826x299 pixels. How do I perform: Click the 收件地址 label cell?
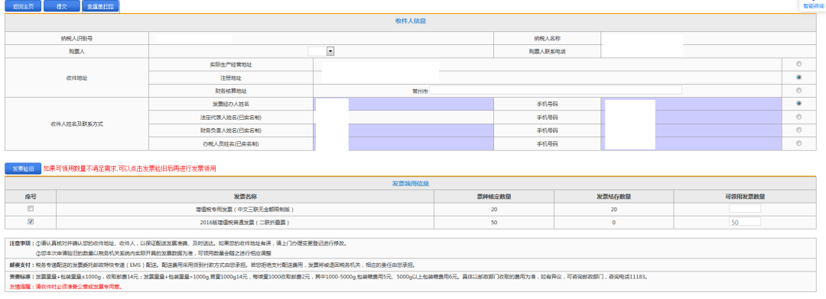point(77,77)
